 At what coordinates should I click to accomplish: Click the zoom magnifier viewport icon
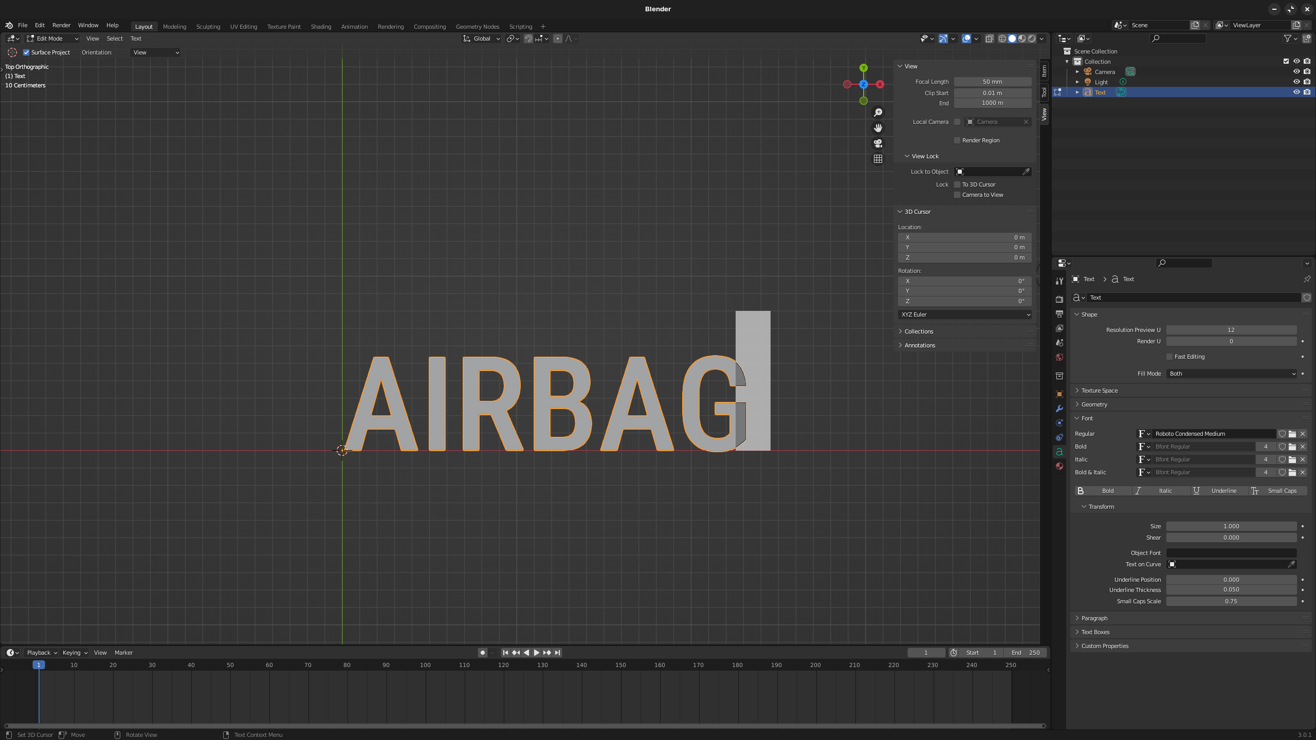pyautogui.click(x=878, y=113)
